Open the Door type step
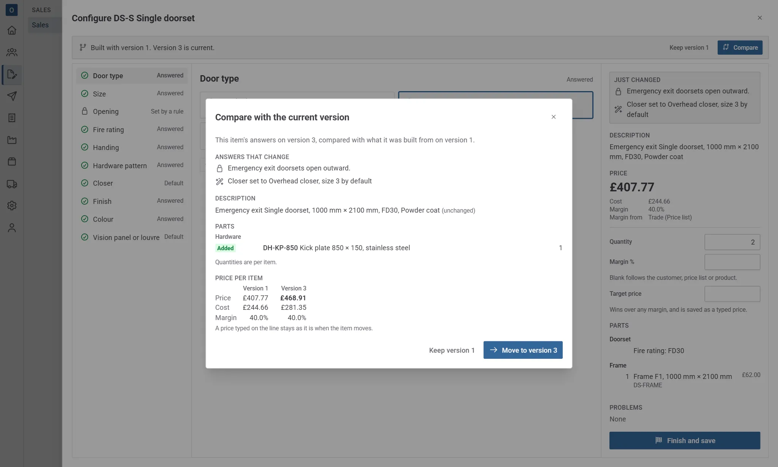778x467 pixels. coord(132,76)
